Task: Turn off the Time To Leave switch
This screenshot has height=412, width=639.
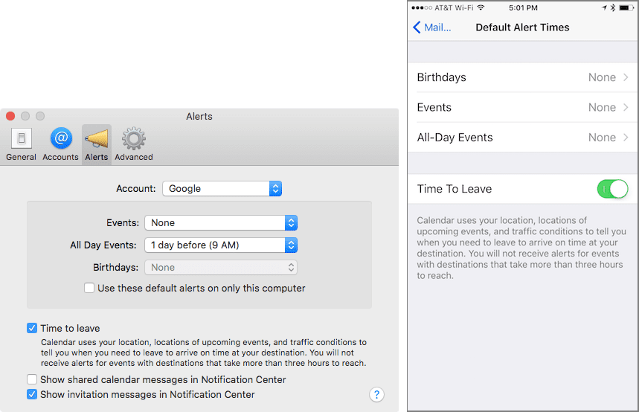Action: coord(612,189)
